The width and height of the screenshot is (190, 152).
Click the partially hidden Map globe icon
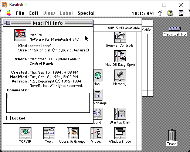click(x=98, y=75)
